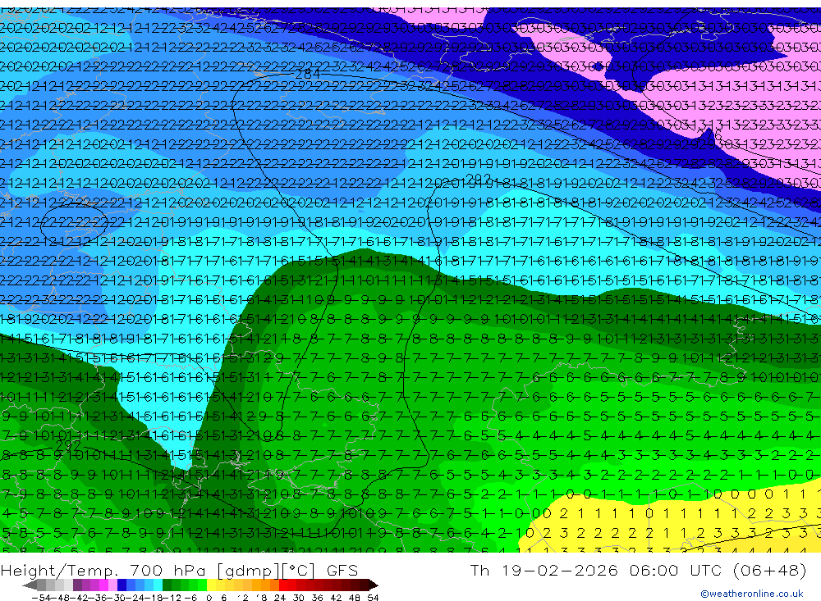Pick the bright yellow swatch above the 0 label
Viewport: 821px width, 601px height.
coord(211,585)
